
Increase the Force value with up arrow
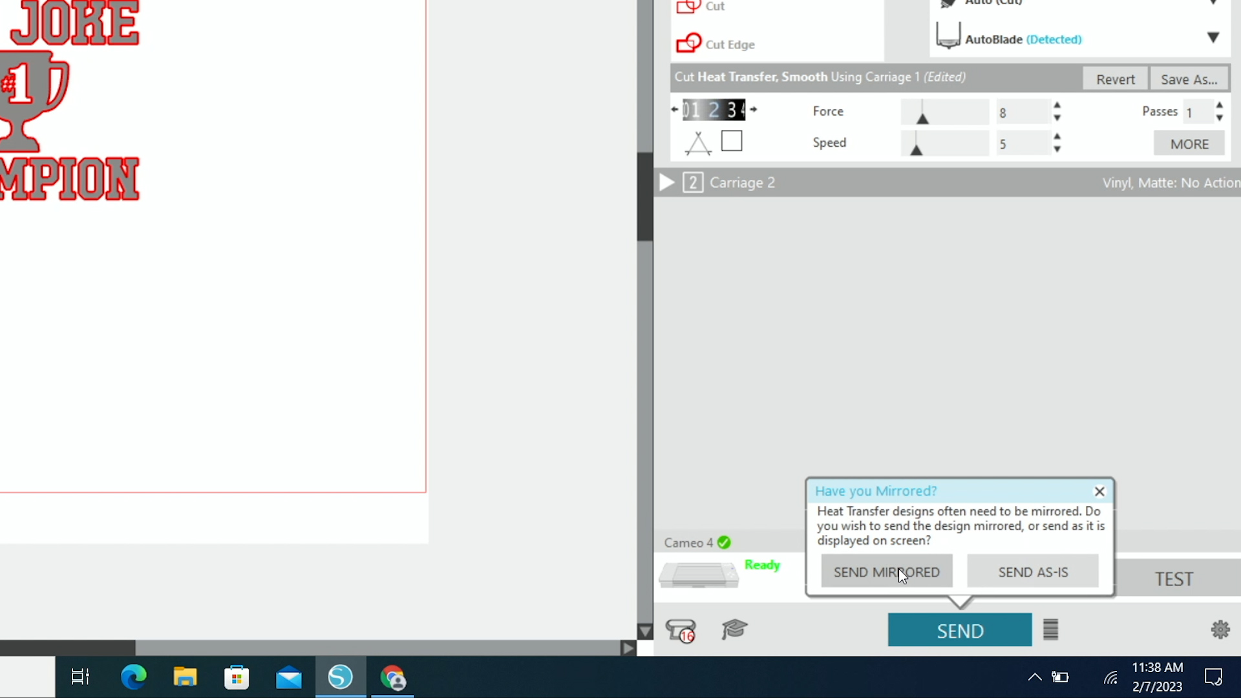click(1057, 105)
